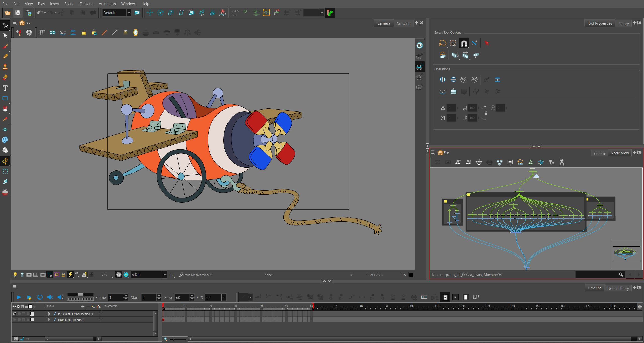Show the grid in Camera view
Viewport: 644px width, 343px height.
click(x=42, y=32)
